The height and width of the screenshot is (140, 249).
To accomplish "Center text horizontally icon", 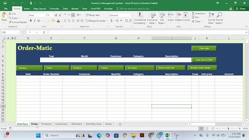I will pyautogui.click(x=69, y=21).
